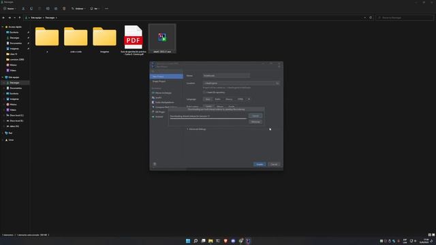Screen dimensions: 436x245
Task: Collapse the Acceso rápido tree section
Action: click(3, 27)
